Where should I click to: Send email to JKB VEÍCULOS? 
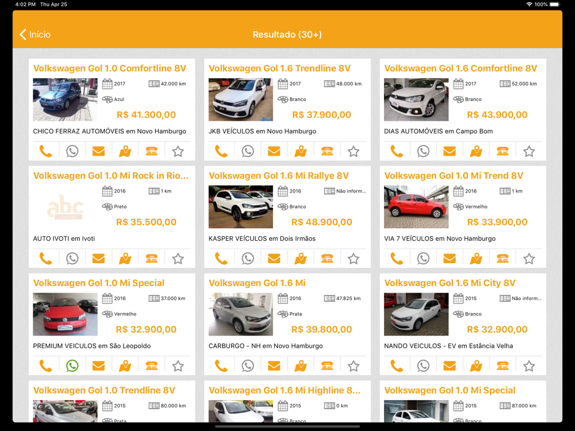point(274,151)
